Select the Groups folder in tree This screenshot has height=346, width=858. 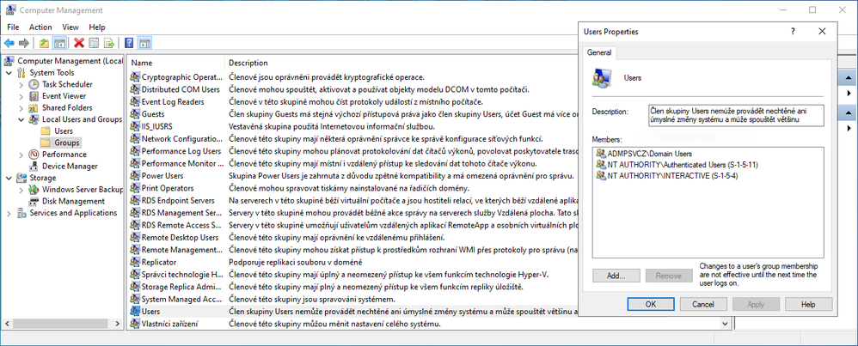click(46, 143)
